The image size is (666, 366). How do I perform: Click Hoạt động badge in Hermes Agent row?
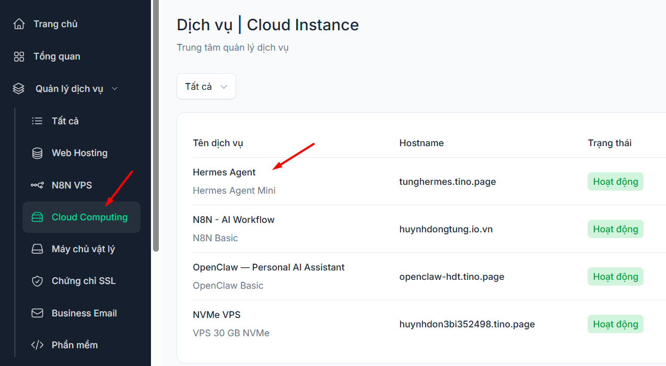[615, 182]
